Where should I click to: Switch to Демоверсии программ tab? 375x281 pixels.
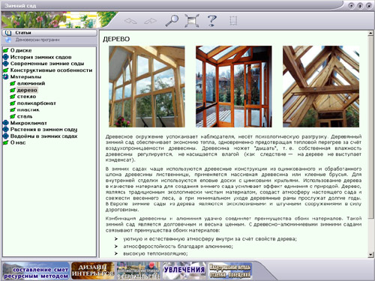click(49, 40)
